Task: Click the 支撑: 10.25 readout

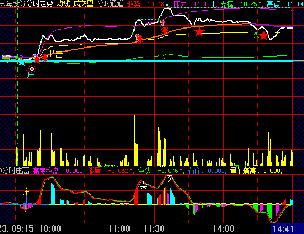Action: tap(241, 4)
